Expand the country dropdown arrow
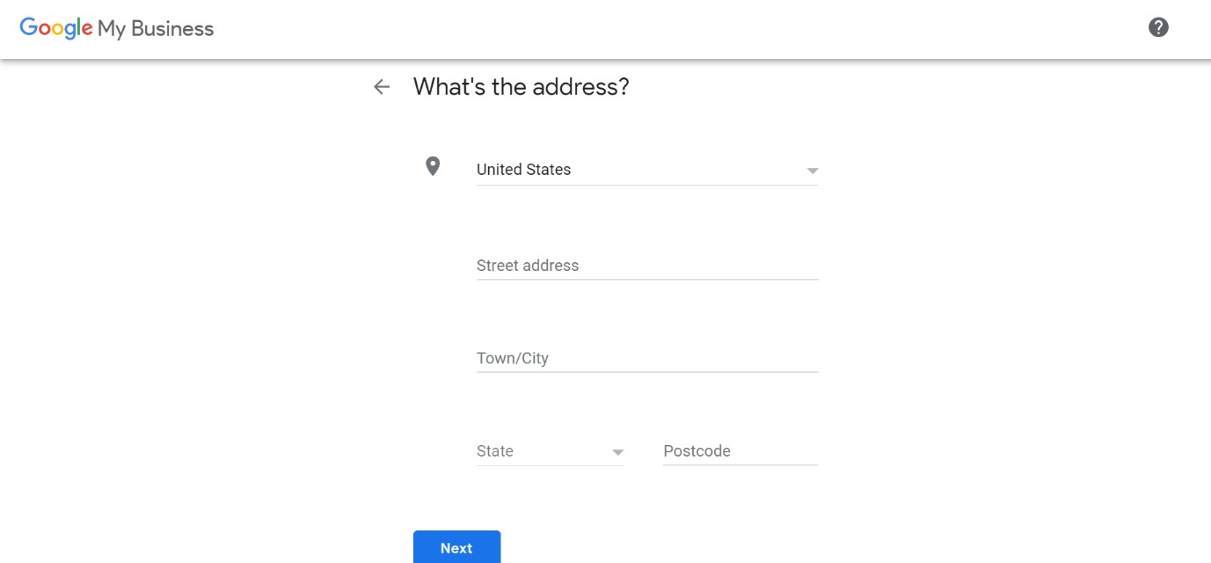This screenshot has width=1211, height=563. coord(813,171)
